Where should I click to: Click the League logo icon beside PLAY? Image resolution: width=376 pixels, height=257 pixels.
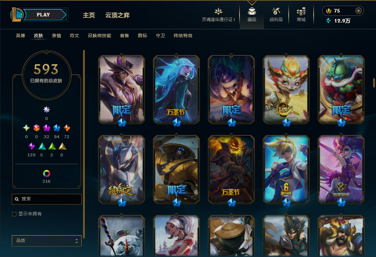(x=16, y=15)
